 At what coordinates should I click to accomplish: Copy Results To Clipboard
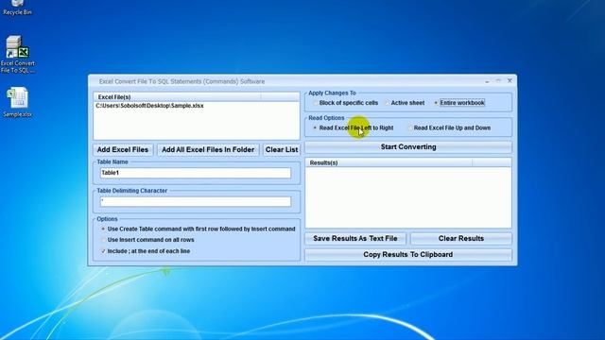click(x=408, y=254)
